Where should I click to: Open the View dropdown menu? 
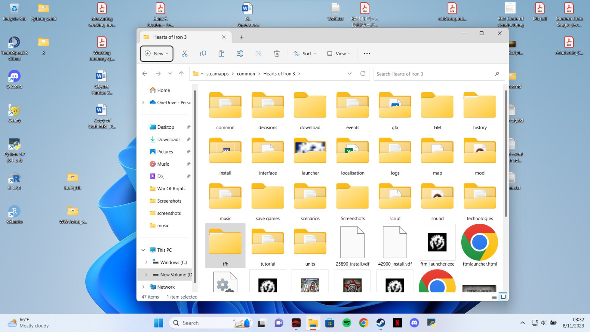(x=339, y=54)
